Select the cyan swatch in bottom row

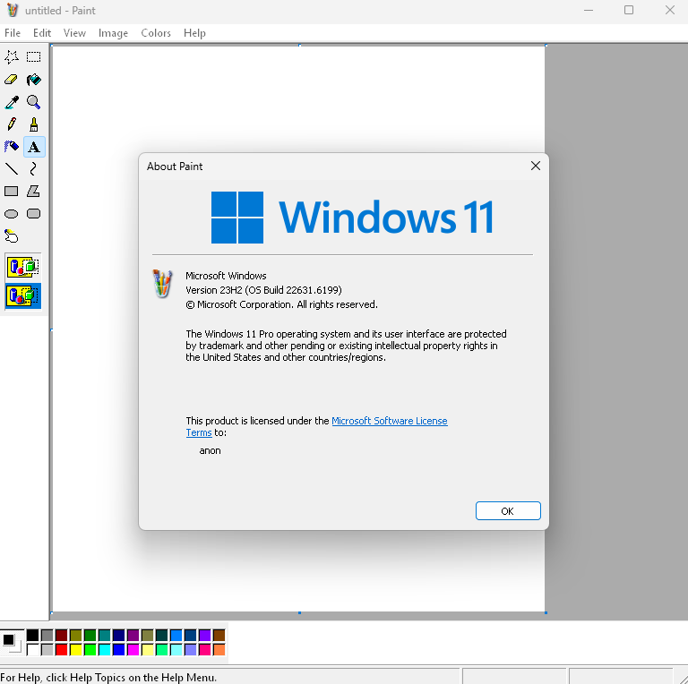click(x=105, y=649)
